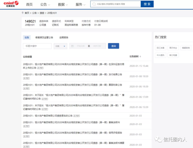Click hot search tag 格力电器

pos(173,55)
